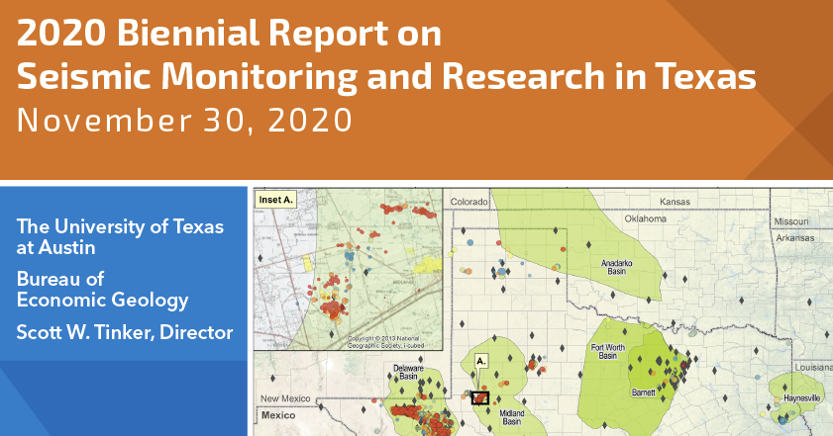Viewport: 833px width, 436px height.
Task: Click the "Fort Worth Basin" map label
Action: click(x=608, y=351)
